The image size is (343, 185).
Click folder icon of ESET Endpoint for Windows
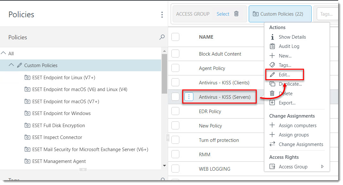pos(27,113)
